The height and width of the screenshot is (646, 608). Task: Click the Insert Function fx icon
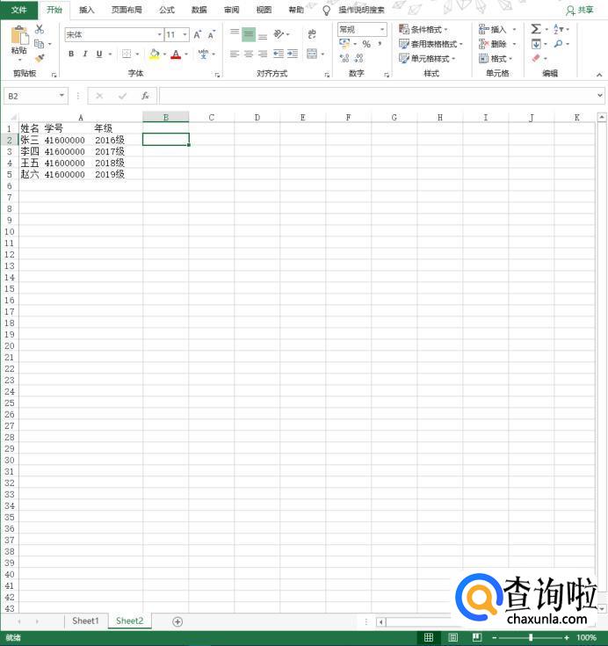point(145,96)
